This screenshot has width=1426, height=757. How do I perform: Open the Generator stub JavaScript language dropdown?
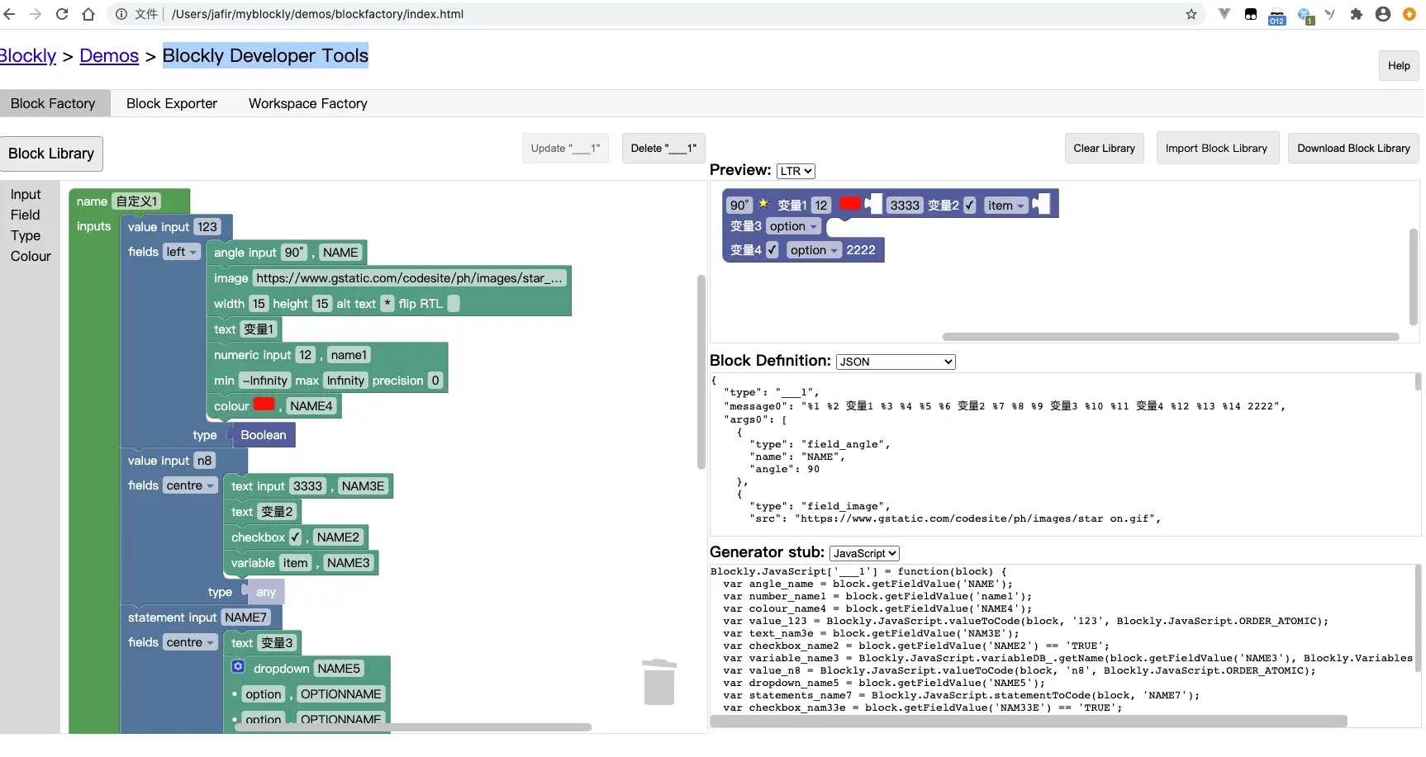pyautogui.click(x=864, y=553)
